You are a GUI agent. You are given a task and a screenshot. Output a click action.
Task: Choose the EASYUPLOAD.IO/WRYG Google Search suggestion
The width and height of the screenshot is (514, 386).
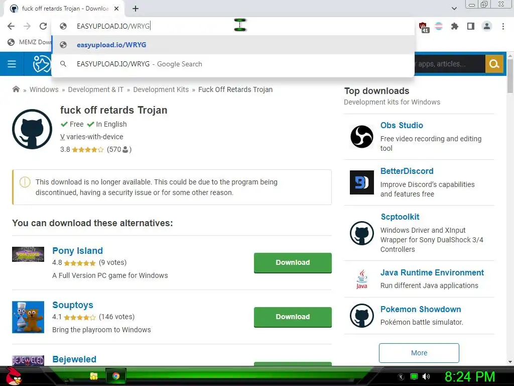point(233,64)
